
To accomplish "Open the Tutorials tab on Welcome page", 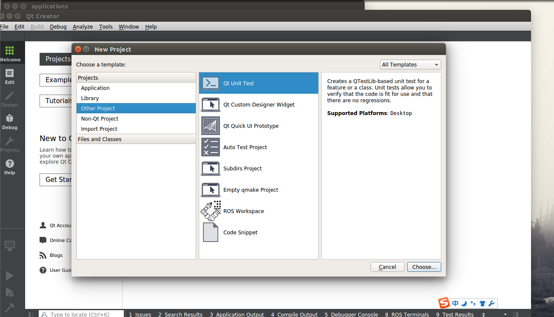I will [56, 101].
